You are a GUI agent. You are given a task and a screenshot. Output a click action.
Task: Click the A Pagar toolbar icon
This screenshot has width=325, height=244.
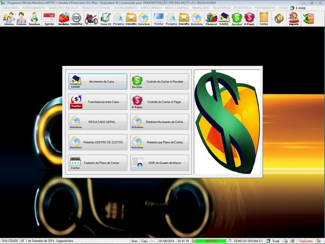tap(249, 18)
